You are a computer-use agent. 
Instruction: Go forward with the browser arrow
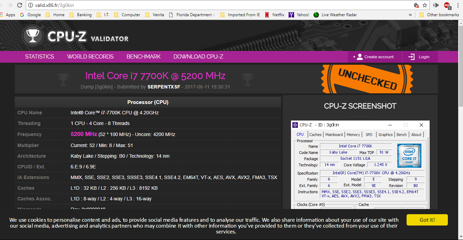click(9, 5)
